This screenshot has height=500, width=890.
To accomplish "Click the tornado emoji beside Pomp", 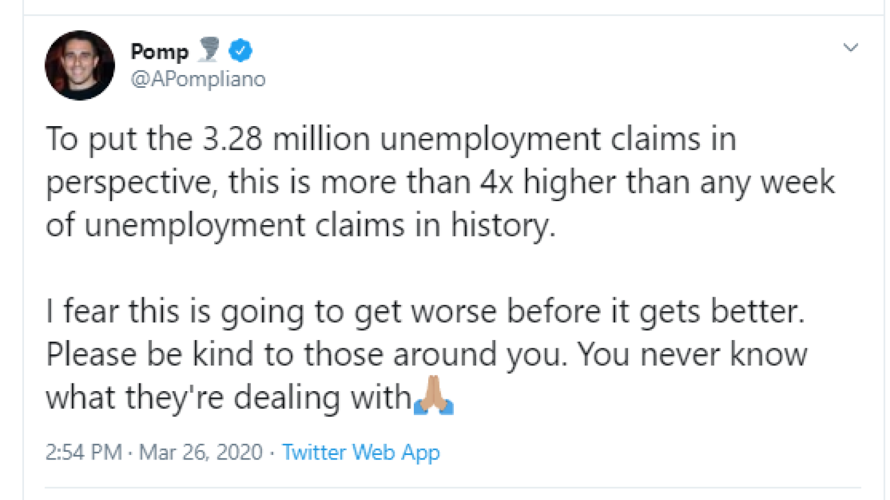I will pos(209,49).
